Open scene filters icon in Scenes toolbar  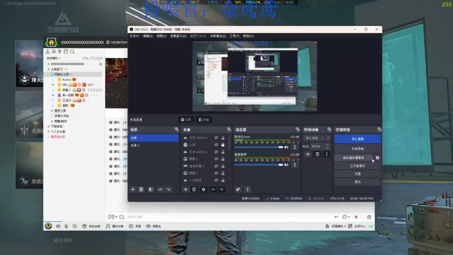click(151, 189)
